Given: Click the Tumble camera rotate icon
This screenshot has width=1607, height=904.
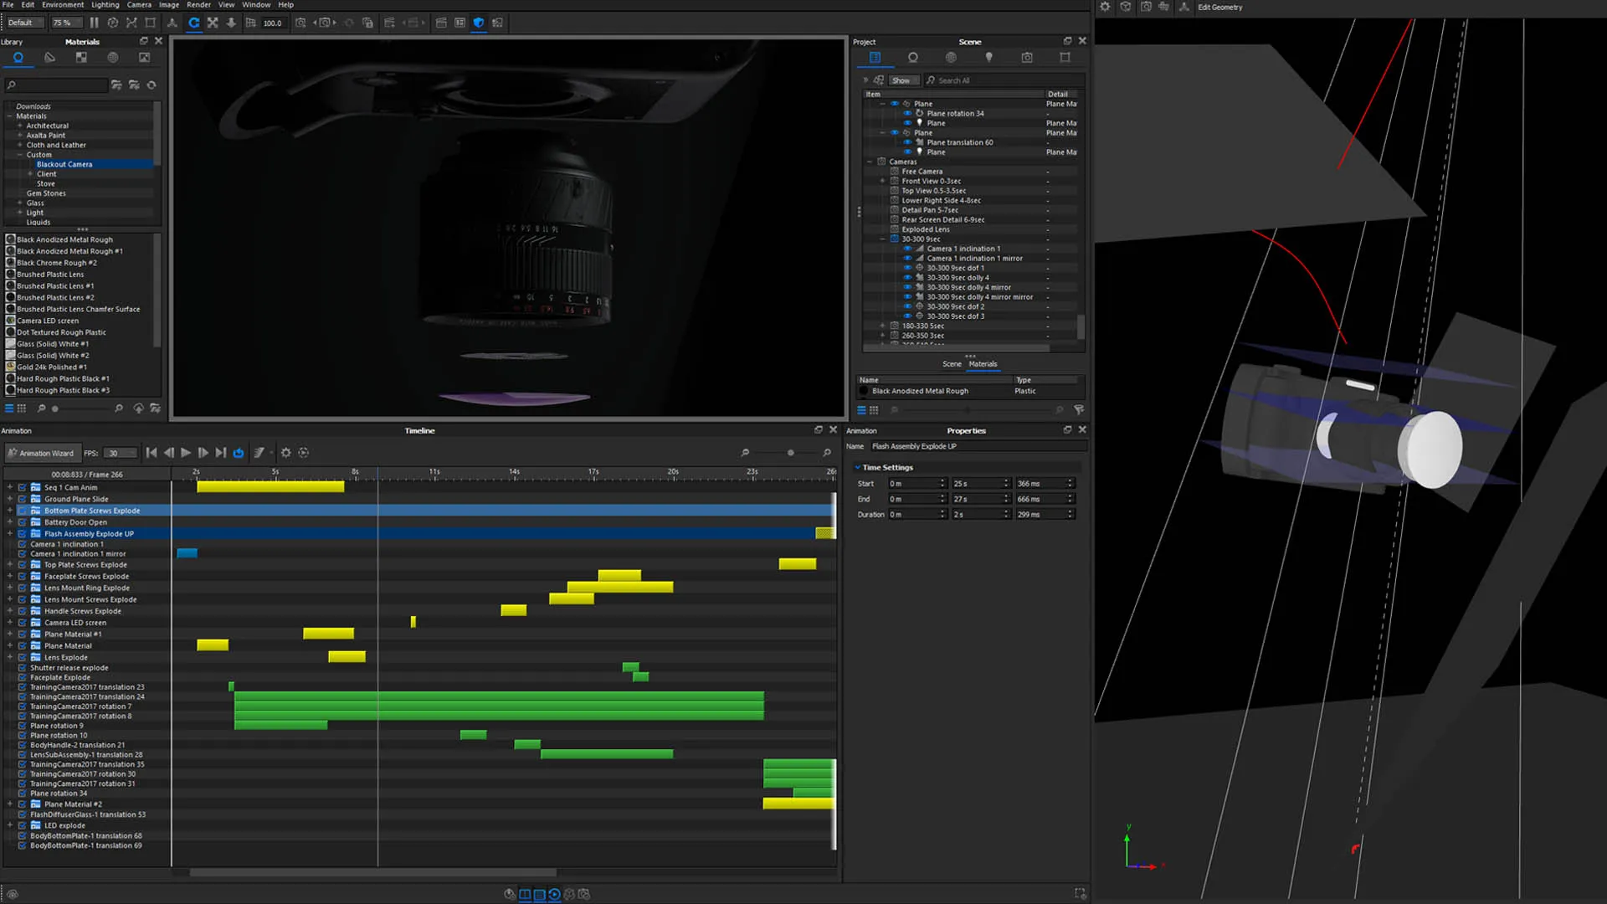Looking at the screenshot, I should pos(193,23).
